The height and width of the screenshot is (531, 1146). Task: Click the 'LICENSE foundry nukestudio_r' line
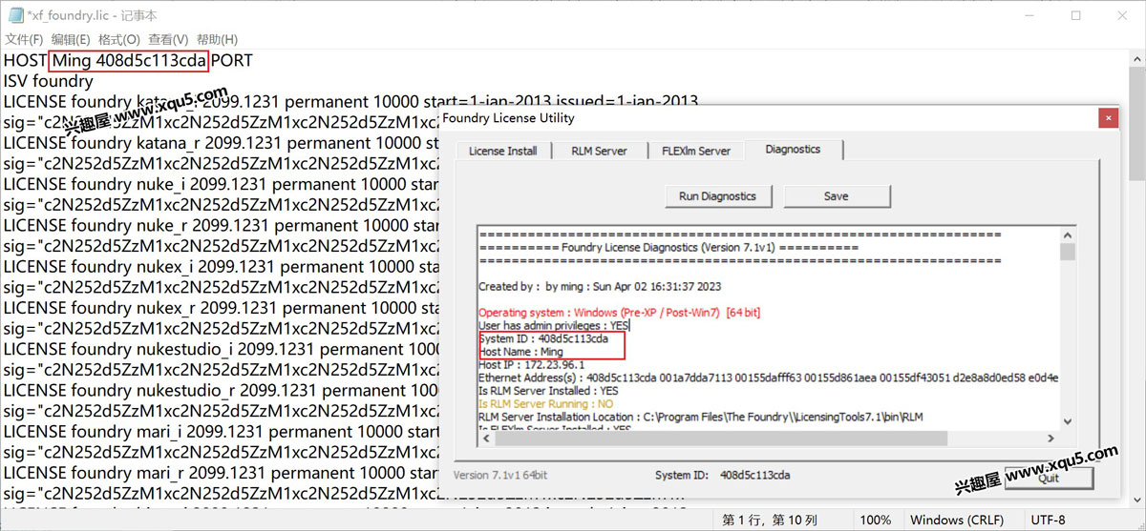pyautogui.click(x=221, y=390)
